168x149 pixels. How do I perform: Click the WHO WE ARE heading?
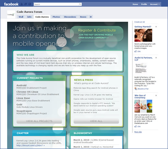click(25, 55)
